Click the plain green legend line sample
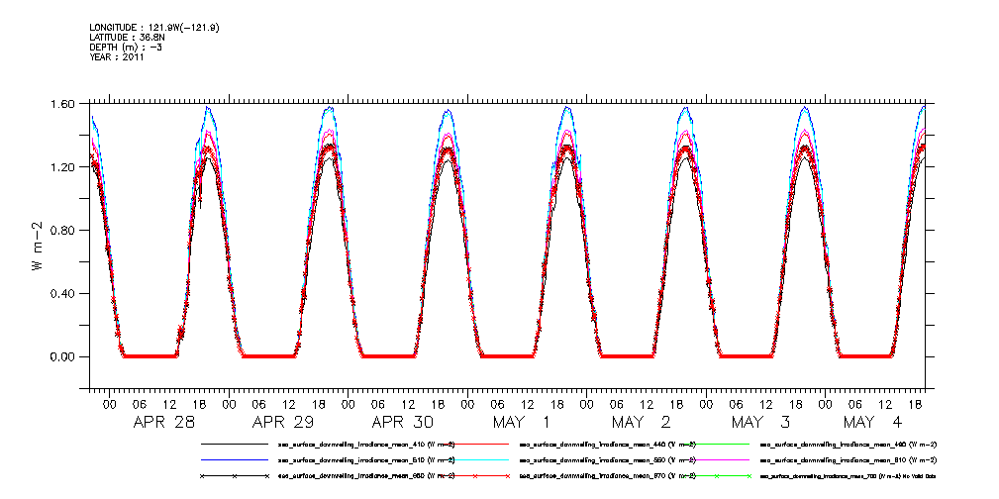Image resolution: width=999 pixels, height=499 pixels. 718,444
